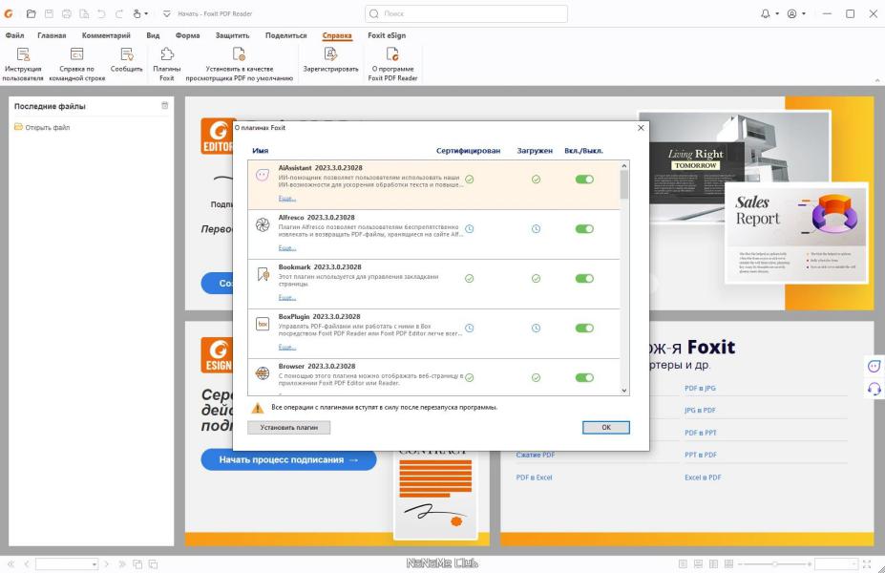Click the Сообщить ribbon icon

(x=126, y=60)
